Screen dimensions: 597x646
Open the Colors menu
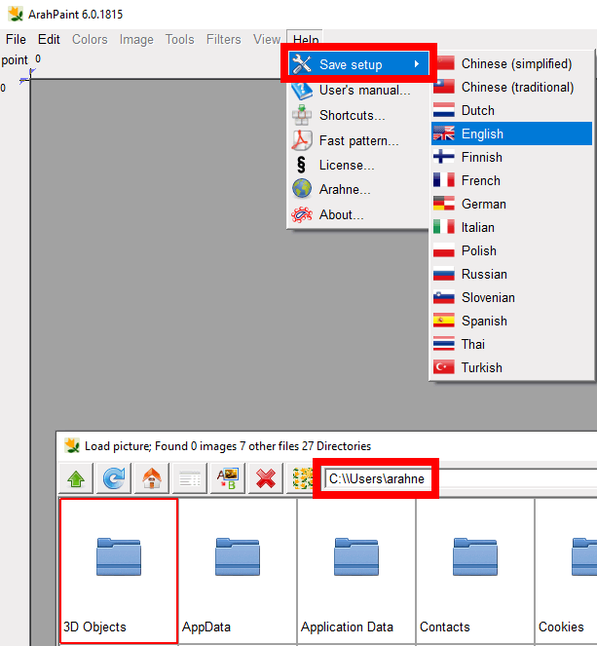pyautogui.click(x=90, y=40)
